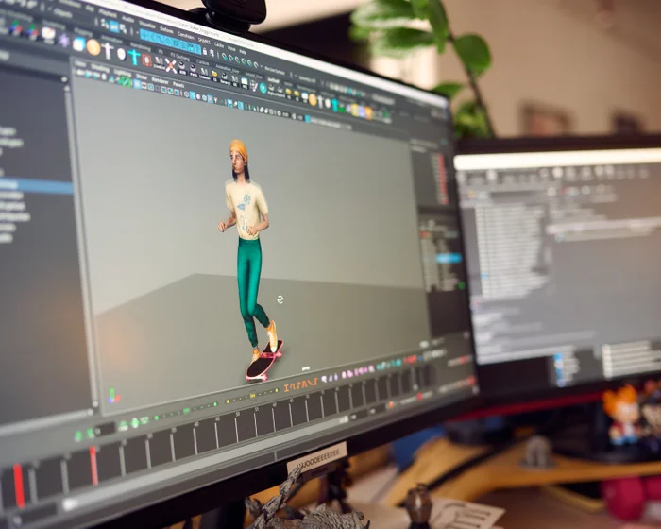The width and height of the screenshot is (661, 529).
Task: Open the Visualize menu in Maya
Action: coord(146,24)
